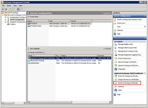Screen dimensions: 148x108
Task: Toggle the console tree toolbar icon
Action: [14, 9]
